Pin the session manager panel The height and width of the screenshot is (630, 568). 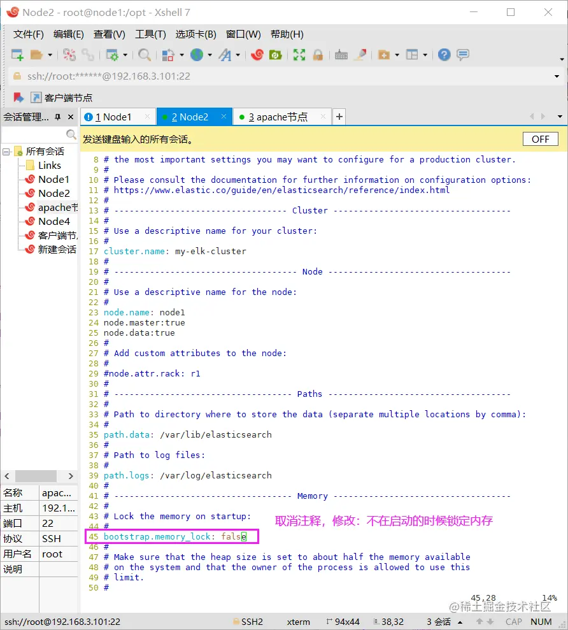57,117
